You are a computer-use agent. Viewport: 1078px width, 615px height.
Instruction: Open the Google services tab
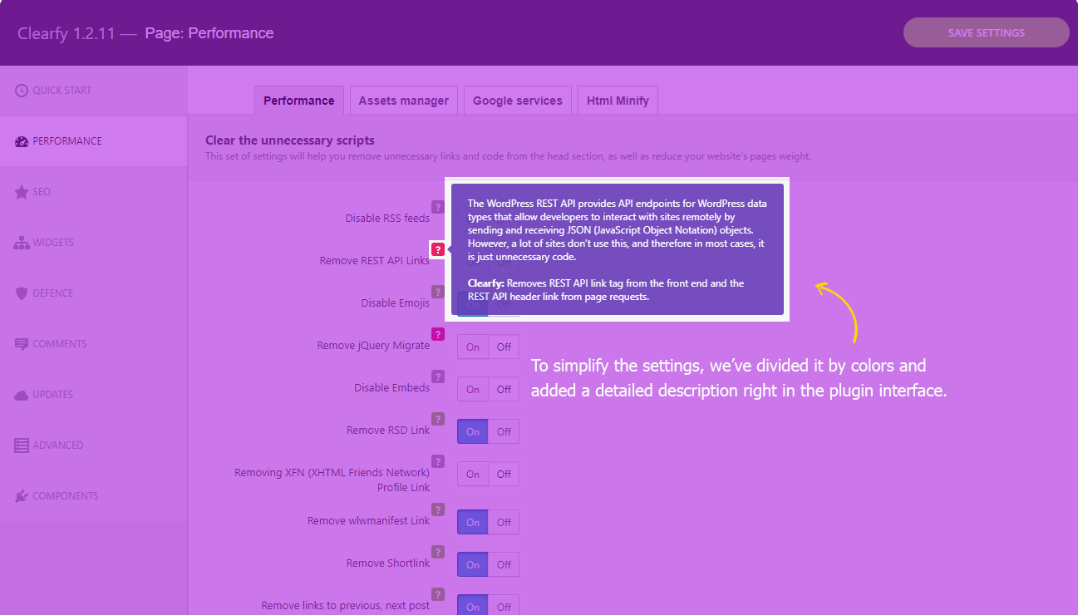click(518, 101)
